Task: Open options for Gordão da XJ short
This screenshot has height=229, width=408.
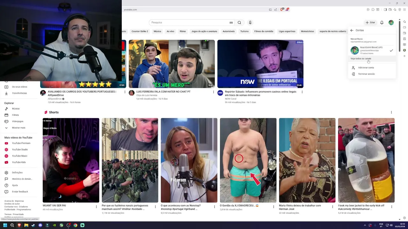Action: pyautogui.click(x=273, y=207)
